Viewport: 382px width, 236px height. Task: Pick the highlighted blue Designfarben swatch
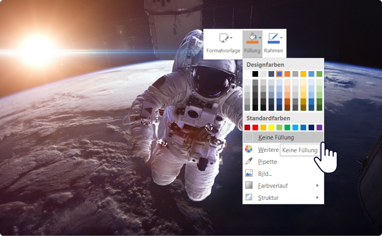coord(279,74)
